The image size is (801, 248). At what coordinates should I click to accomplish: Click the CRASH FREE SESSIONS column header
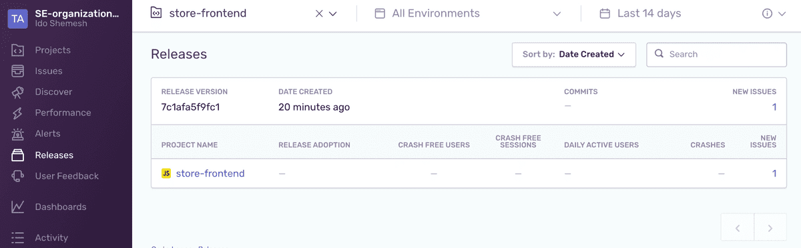(x=518, y=141)
